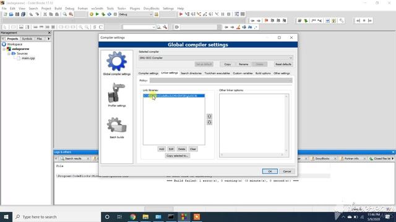This screenshot has height=222, width=396.
Task: Switch to Custom variables tab
Action: (x=243, y=73)
